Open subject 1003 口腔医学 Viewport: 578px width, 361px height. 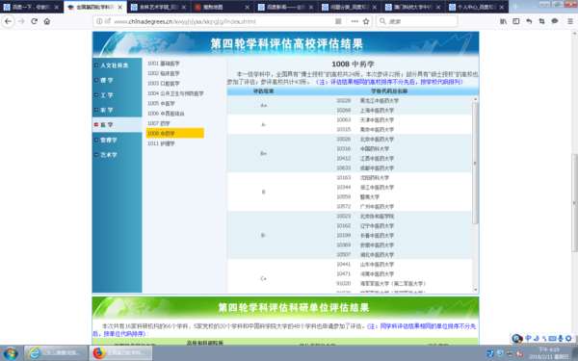tap(164, 83)
